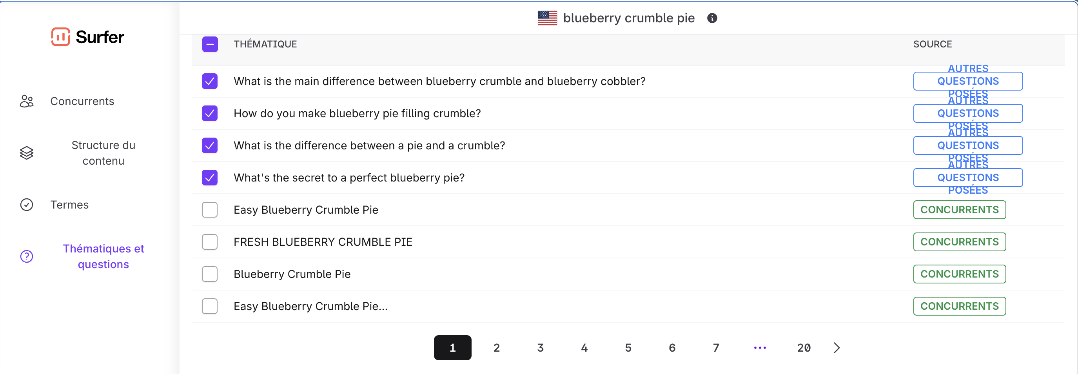The width and height of the screenshot is (1078, 374).
Task: Toggle the select-all checkbox next to THÉMATIQUE
Action: click(x=210, y=44)
